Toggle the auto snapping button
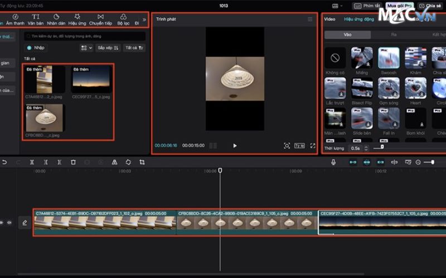 click(x=367, y=162)
